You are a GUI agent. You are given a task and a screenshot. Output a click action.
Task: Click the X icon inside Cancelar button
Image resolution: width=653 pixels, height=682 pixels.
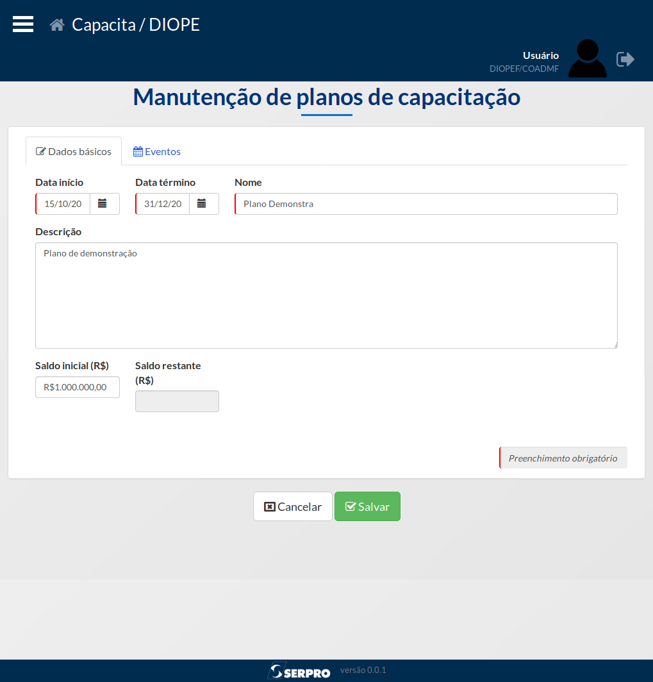point(269,506)
